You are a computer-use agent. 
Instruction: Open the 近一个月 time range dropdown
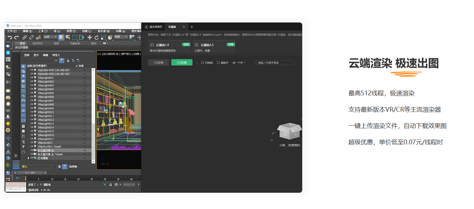239,63
